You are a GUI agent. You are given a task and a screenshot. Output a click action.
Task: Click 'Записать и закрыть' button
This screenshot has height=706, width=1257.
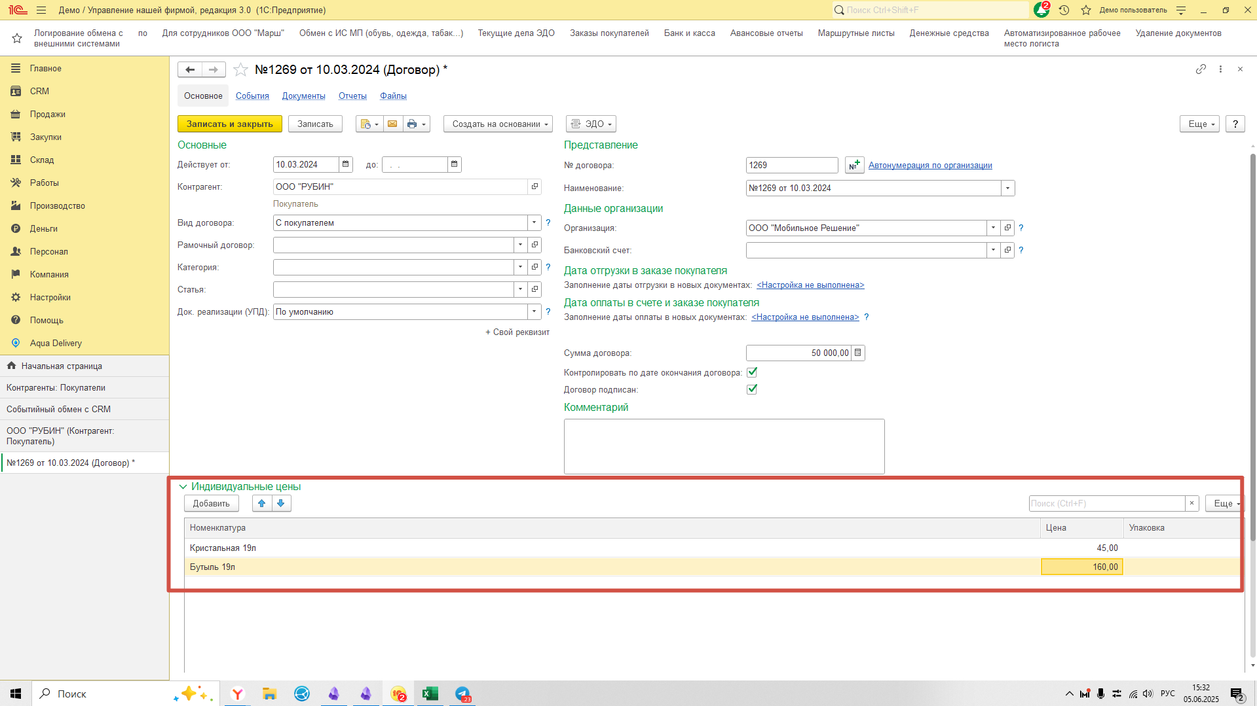coord(230,124)
